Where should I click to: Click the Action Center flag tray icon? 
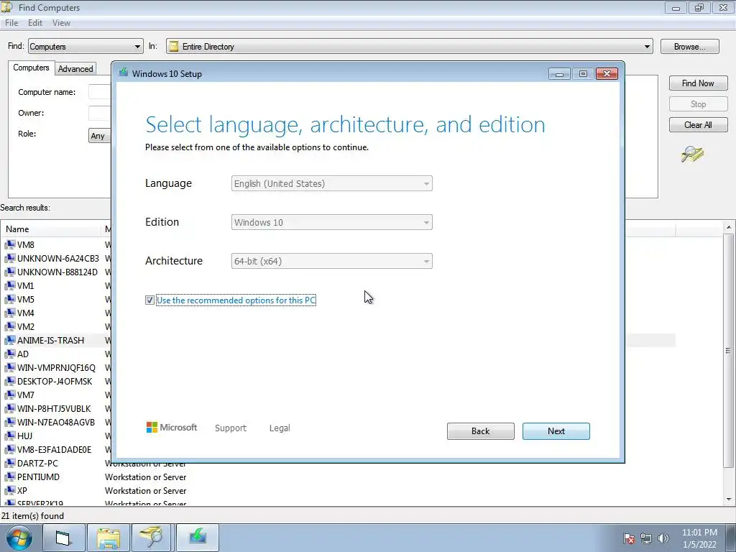[629, 538]
